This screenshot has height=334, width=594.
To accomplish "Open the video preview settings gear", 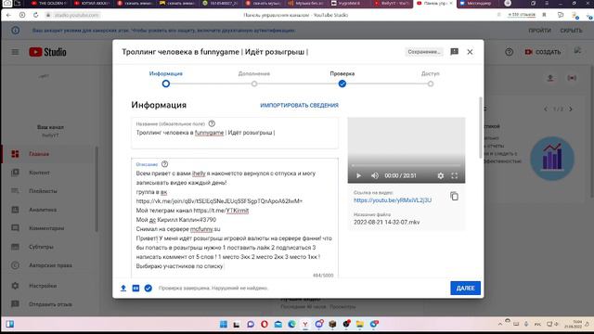I will [441, 175].
